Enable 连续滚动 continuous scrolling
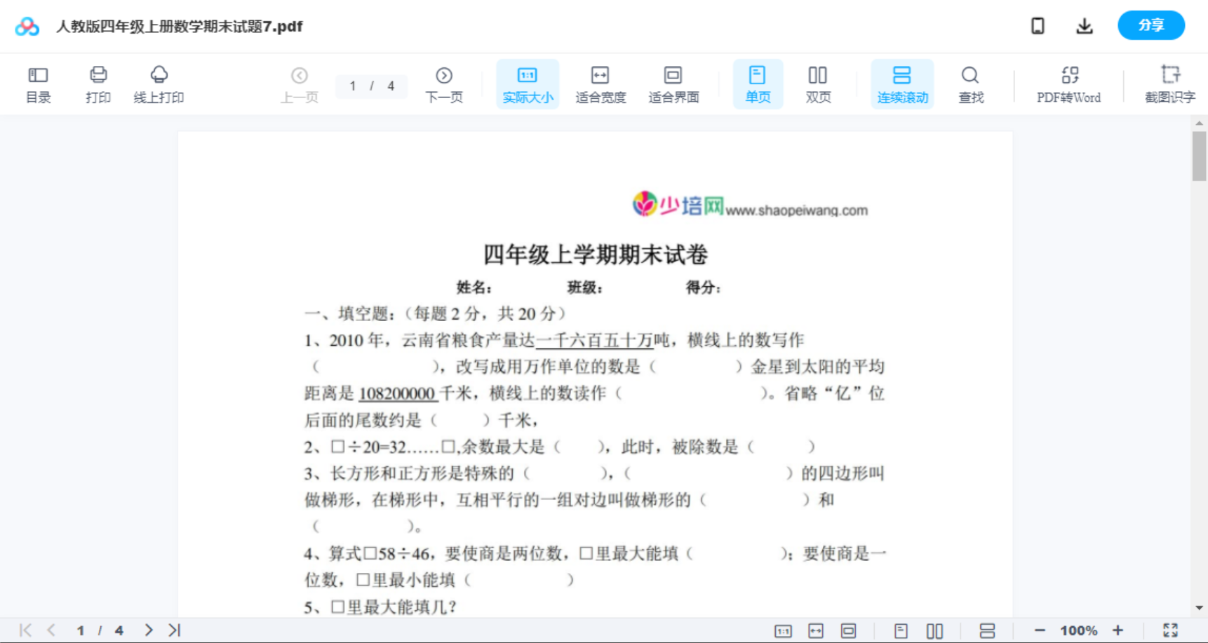The image size is (1208, 643). [902, 83]
